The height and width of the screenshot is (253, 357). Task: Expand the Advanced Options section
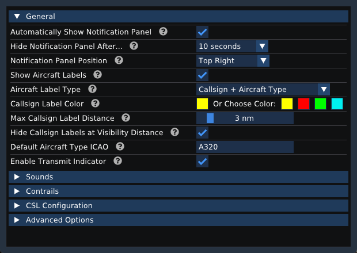point(178,220)
